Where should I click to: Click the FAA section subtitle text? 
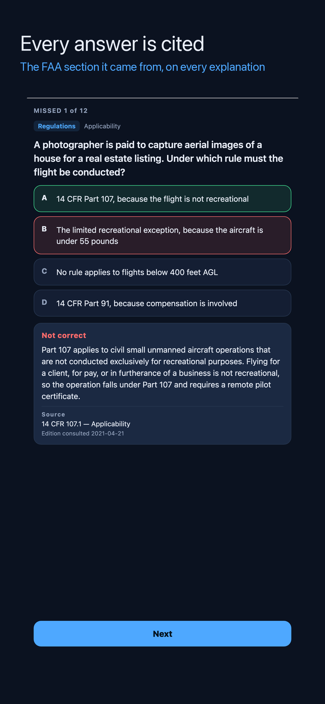143,67
